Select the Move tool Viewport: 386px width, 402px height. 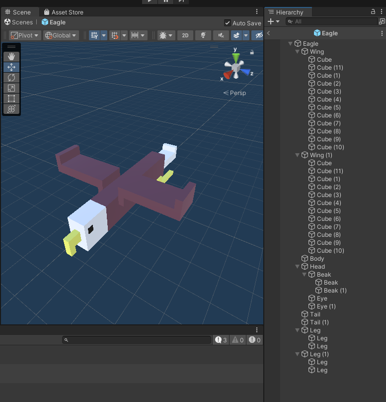[11, 67]
